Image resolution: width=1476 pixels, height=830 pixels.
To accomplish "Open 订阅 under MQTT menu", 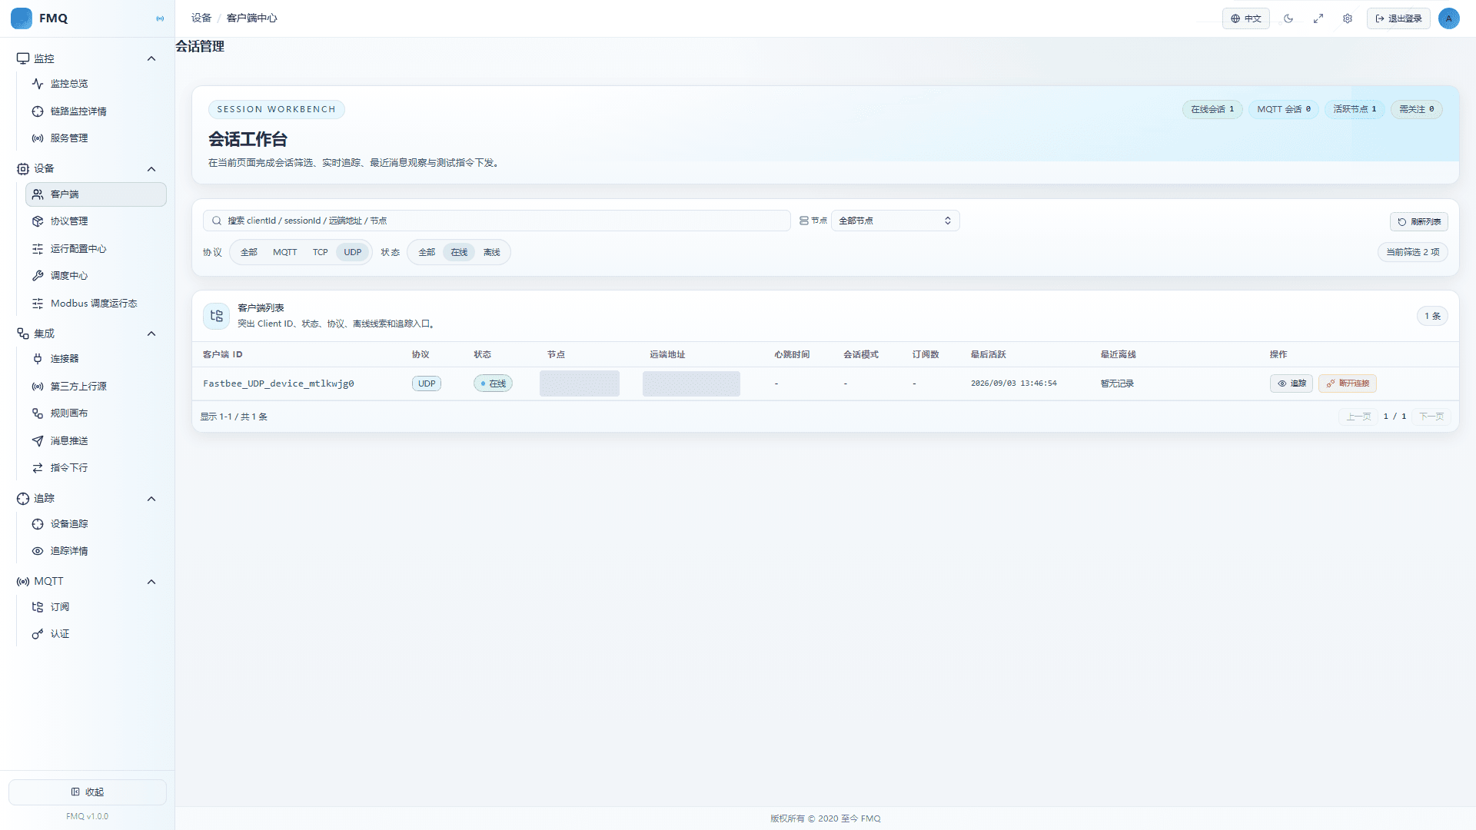I will [x=95, y=607].
